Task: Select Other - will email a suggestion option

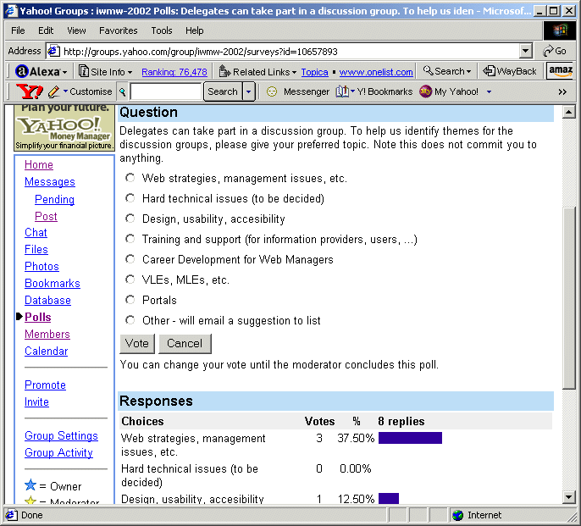Action: point(130,320)
